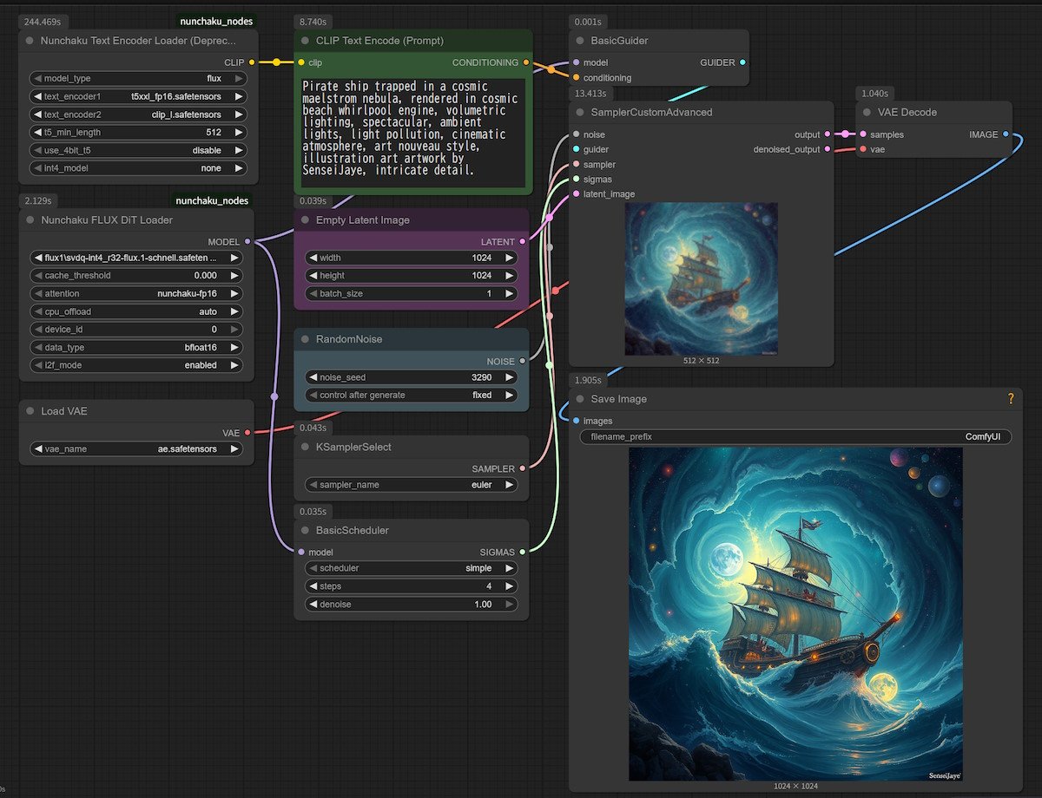This screenshot has height=798, width=1042.
Task: Click the VAE Decode IMAGE output socket
Action: click(1006, 134)
